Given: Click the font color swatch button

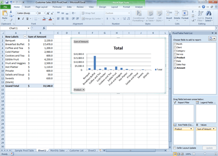Looking at the screenshot, I should point(50,18).
